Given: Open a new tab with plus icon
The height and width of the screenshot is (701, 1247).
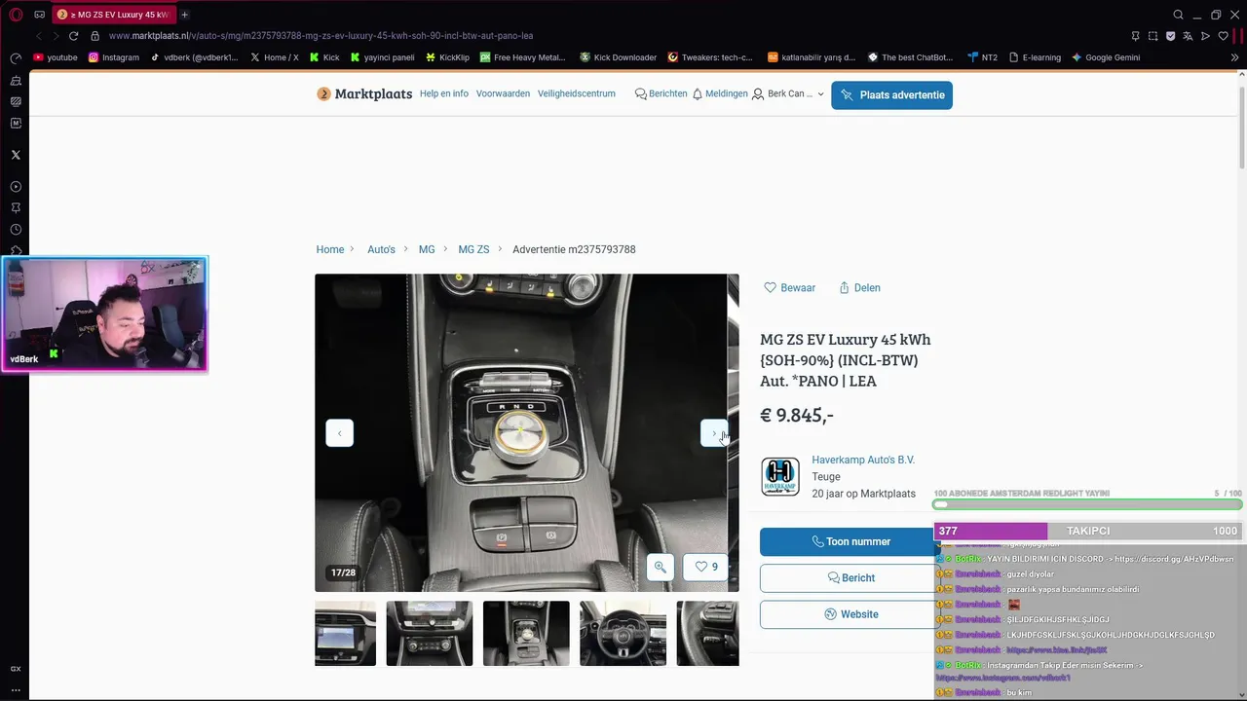Looking at the screenshot, I should (x=184, y=15).
